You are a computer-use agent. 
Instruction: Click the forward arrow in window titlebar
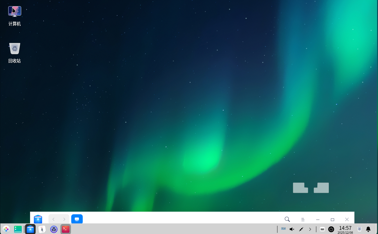click(64, 219)
